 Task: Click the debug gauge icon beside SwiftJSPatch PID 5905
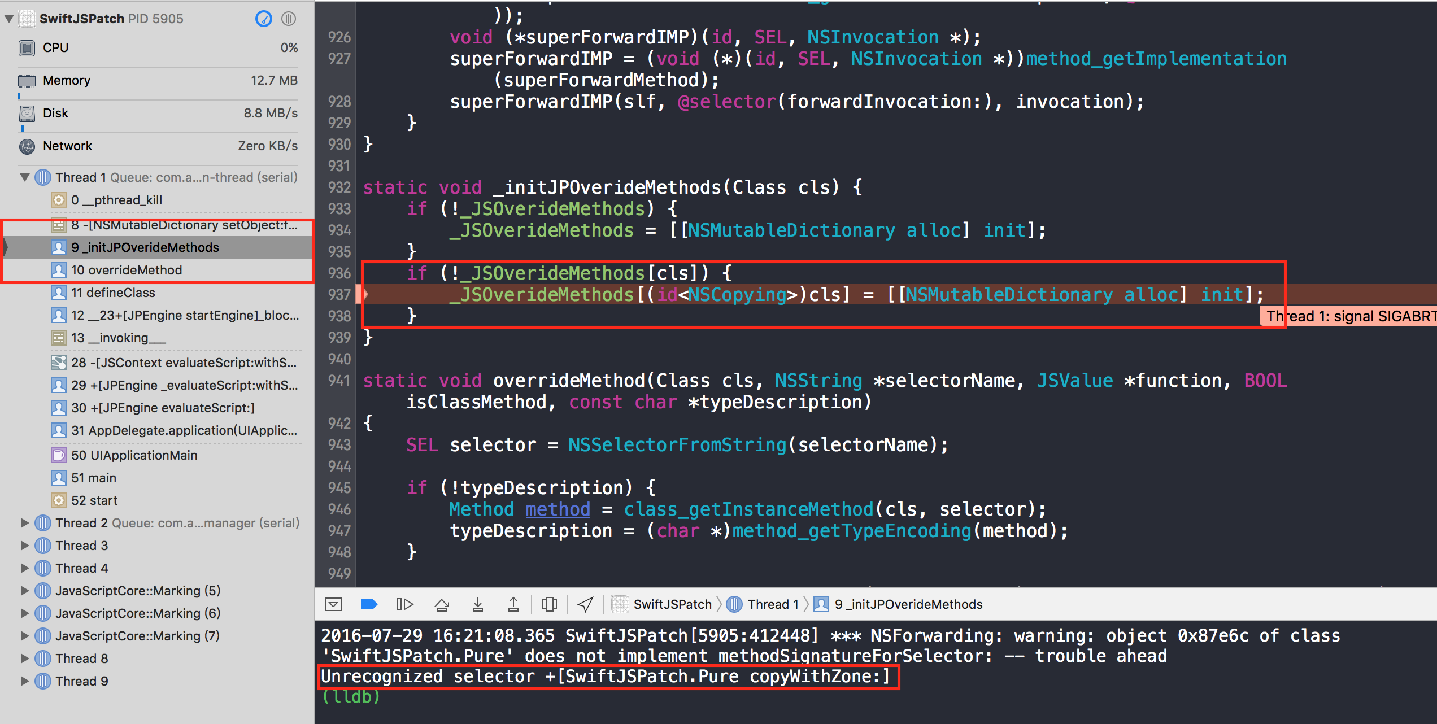coord(263,19)
